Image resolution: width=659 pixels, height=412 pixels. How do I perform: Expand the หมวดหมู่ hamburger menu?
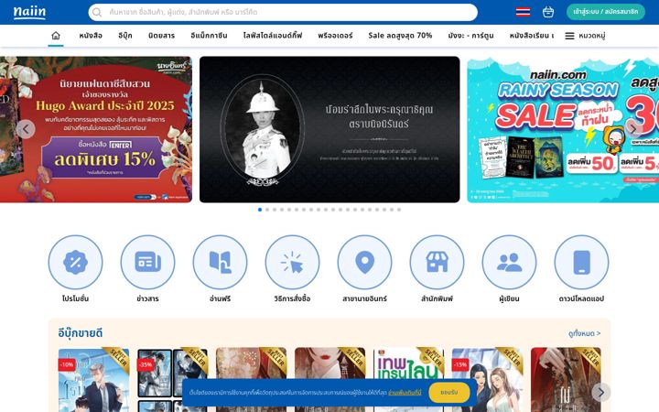tap(585, 36)
